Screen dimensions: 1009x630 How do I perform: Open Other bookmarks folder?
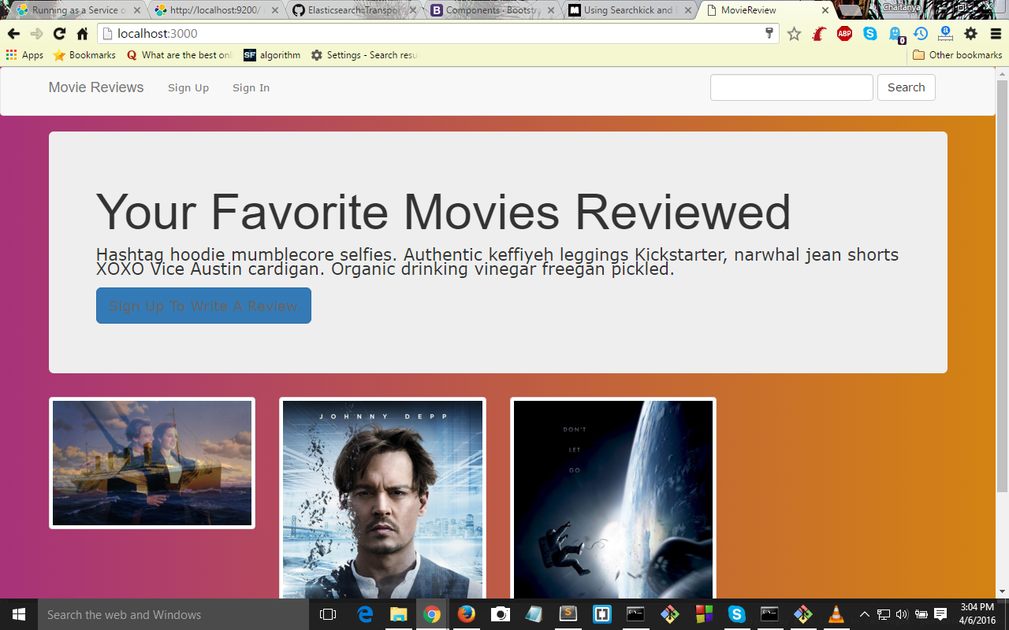(957, 55)
